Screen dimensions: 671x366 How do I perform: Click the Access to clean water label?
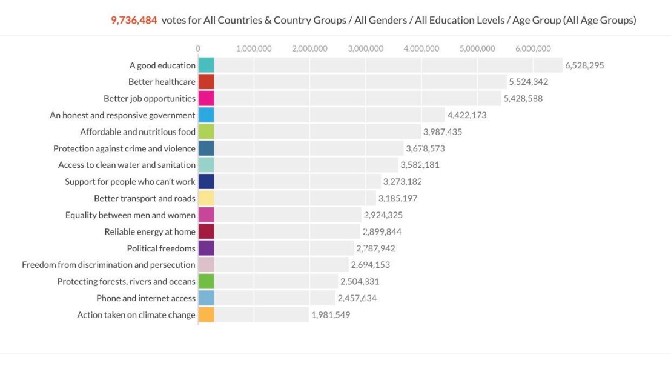pyautogui.click(x=127, y=165)
